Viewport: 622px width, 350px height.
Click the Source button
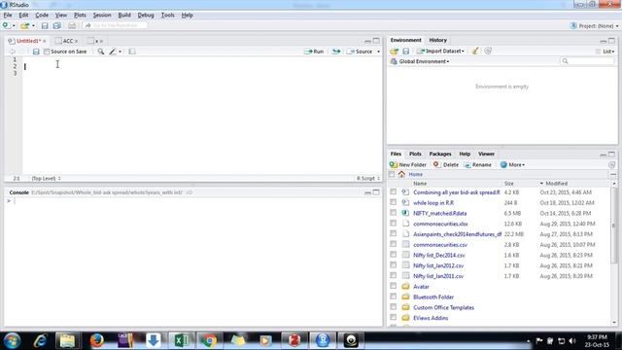pos(360,52)
